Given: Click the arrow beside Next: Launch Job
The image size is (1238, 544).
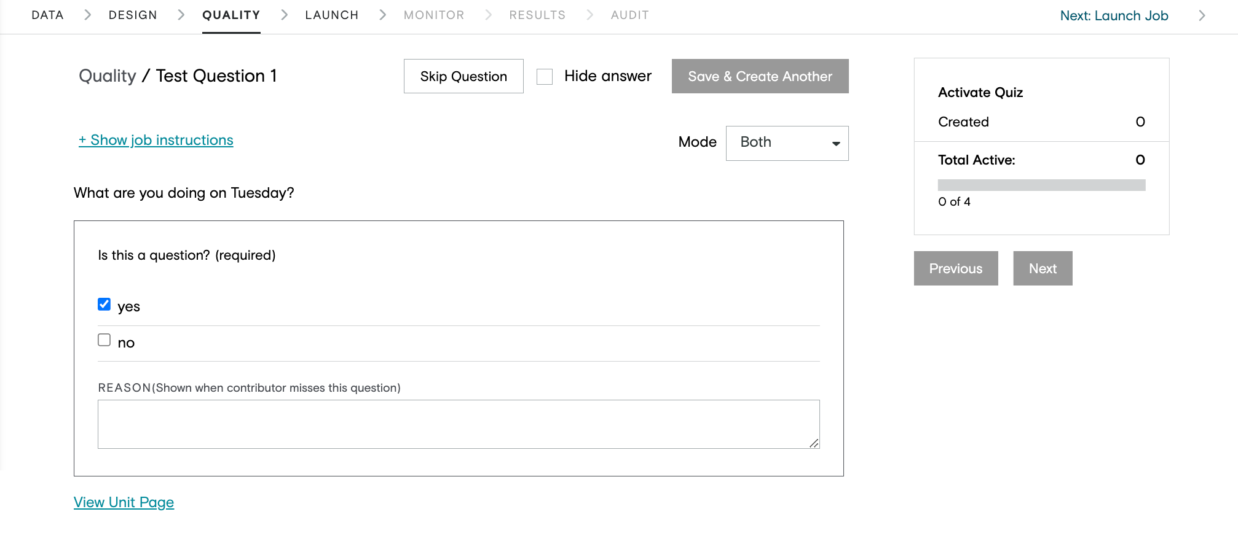Looking at the screenshot, I should (1202, 16).
